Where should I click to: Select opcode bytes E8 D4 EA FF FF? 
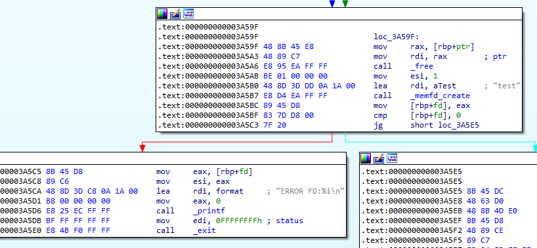click(x=295, y=96)
